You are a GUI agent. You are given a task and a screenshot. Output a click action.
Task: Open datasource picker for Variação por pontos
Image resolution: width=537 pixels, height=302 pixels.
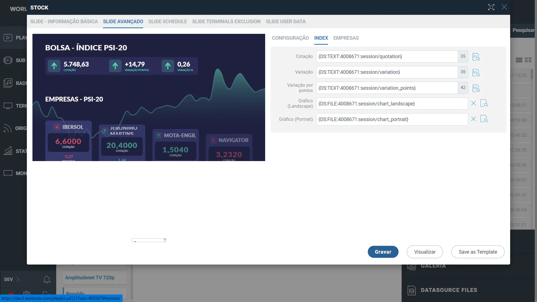476,88
